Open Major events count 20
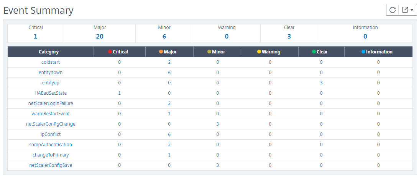Viewport: 419px width, 176px height. (x=100, y=36)
